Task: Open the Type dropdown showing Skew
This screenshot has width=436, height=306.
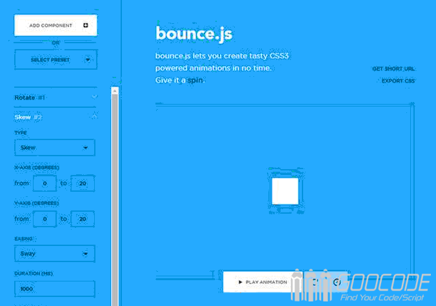Action: point(54,148)
